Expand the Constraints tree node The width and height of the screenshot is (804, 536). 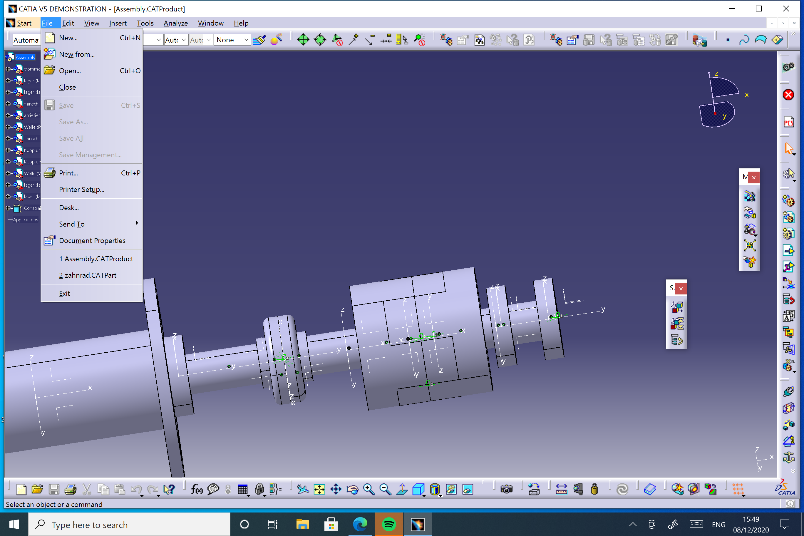pos(8,208)
